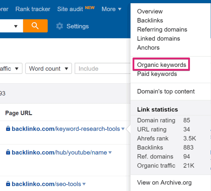Image resolution: width=211 pixels, height=191 pixels.
Task: Click the lock icon beside keyword-research-tools URL
Action: tap(8, 129)
